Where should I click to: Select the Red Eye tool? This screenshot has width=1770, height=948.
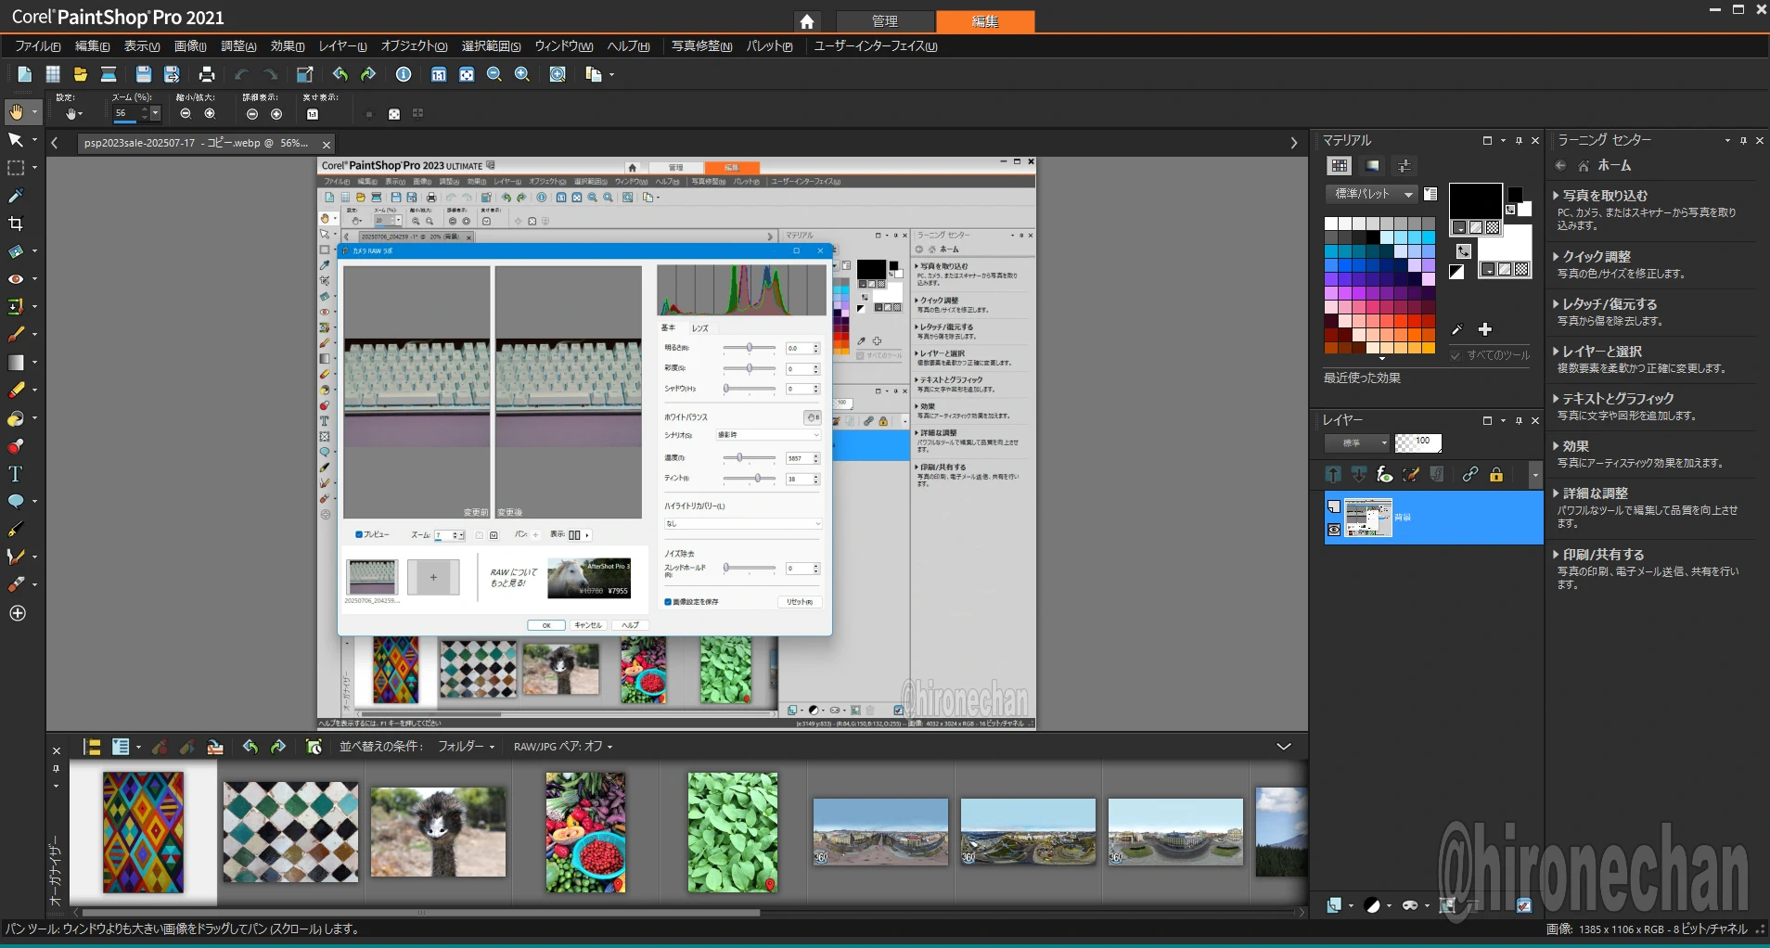click(x=16, y=279)
